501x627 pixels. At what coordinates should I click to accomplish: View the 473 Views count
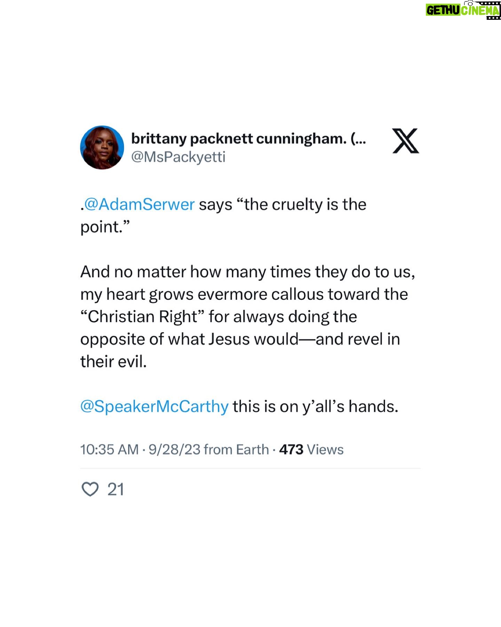pyautogui.click(x=311, y=449)
